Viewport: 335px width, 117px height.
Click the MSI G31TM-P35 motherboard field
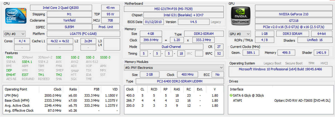coord(174,9)
